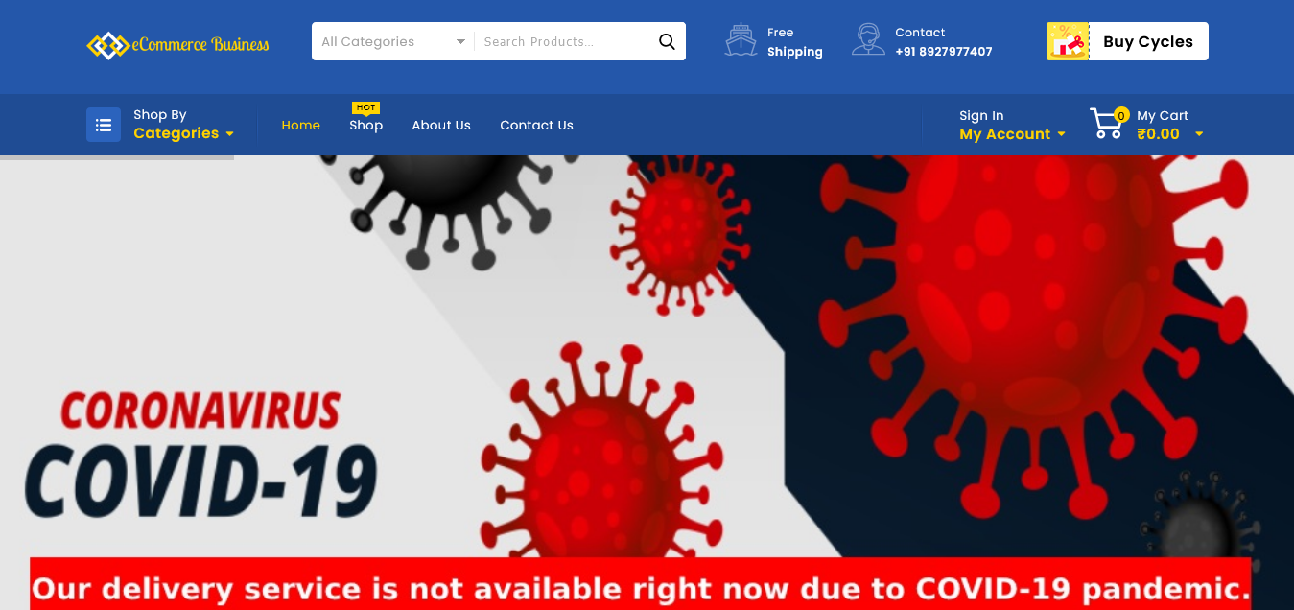This screenshot has width=1294, height=610.
Task: Go to the Home menu item
Action: click(x=300, y=125)
